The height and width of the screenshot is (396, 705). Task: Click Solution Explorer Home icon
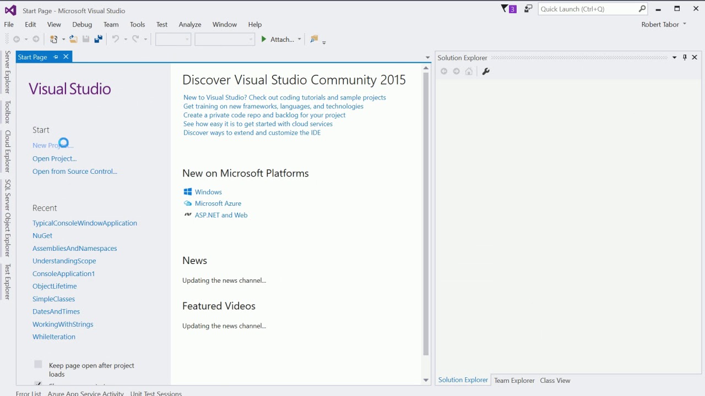469,71
